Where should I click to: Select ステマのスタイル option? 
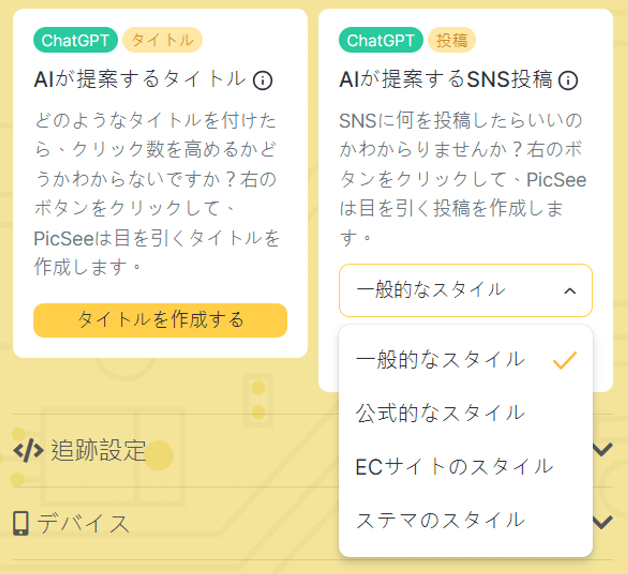pyautogui.click(x=465, y=520)
